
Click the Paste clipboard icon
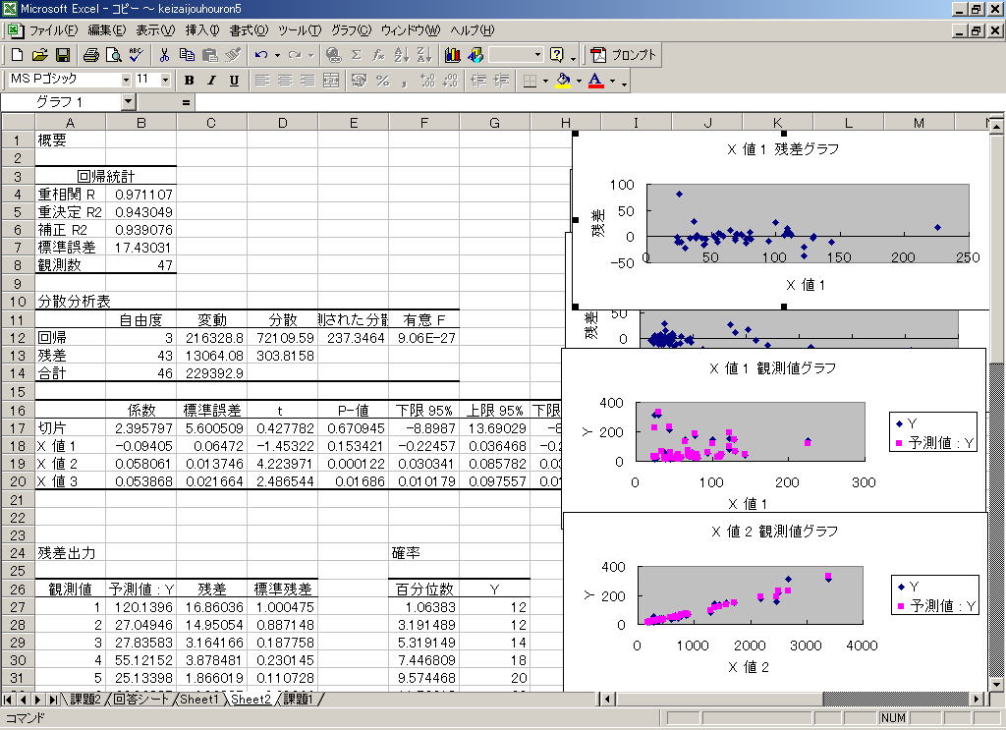(x=210, y=55)
